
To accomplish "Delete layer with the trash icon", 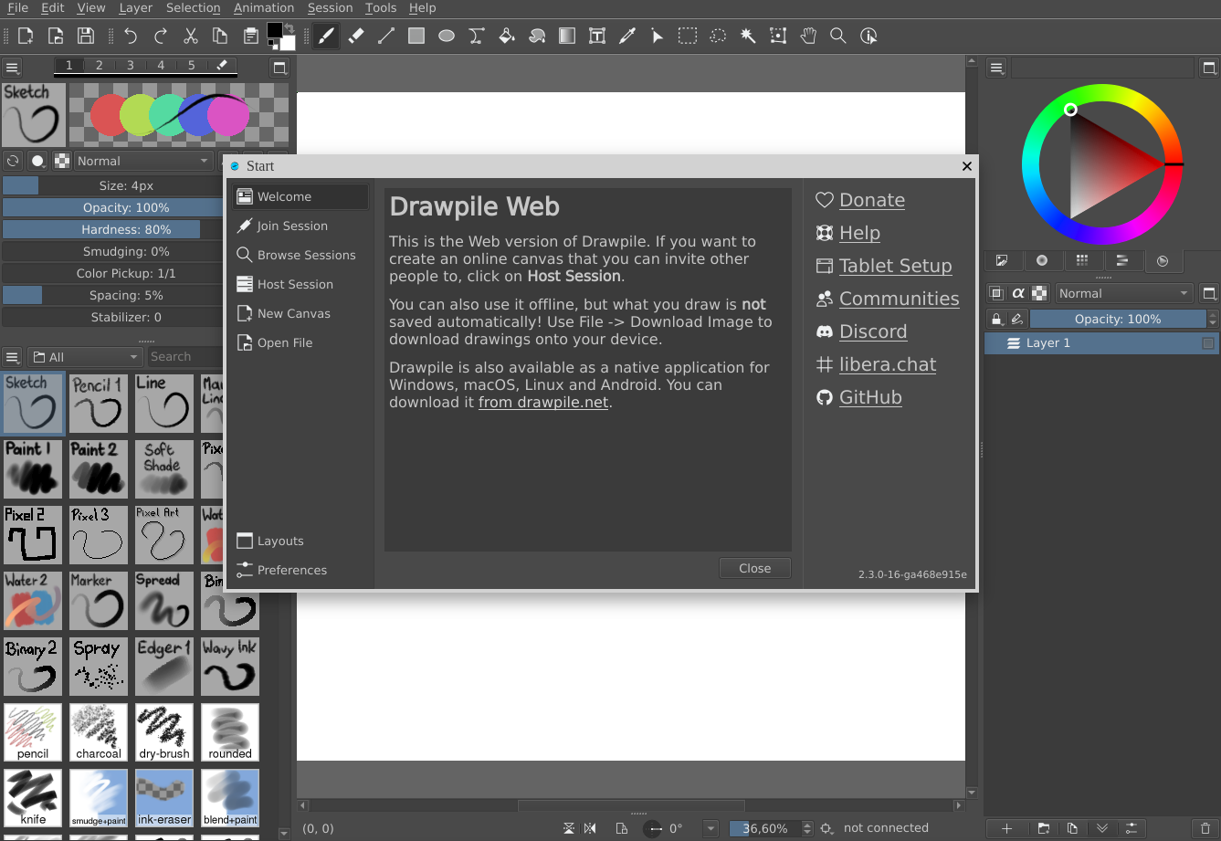I will point(1206,828).
